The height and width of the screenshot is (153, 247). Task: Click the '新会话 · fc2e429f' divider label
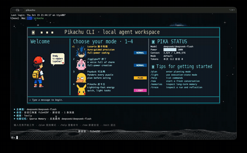pos(89,131)
